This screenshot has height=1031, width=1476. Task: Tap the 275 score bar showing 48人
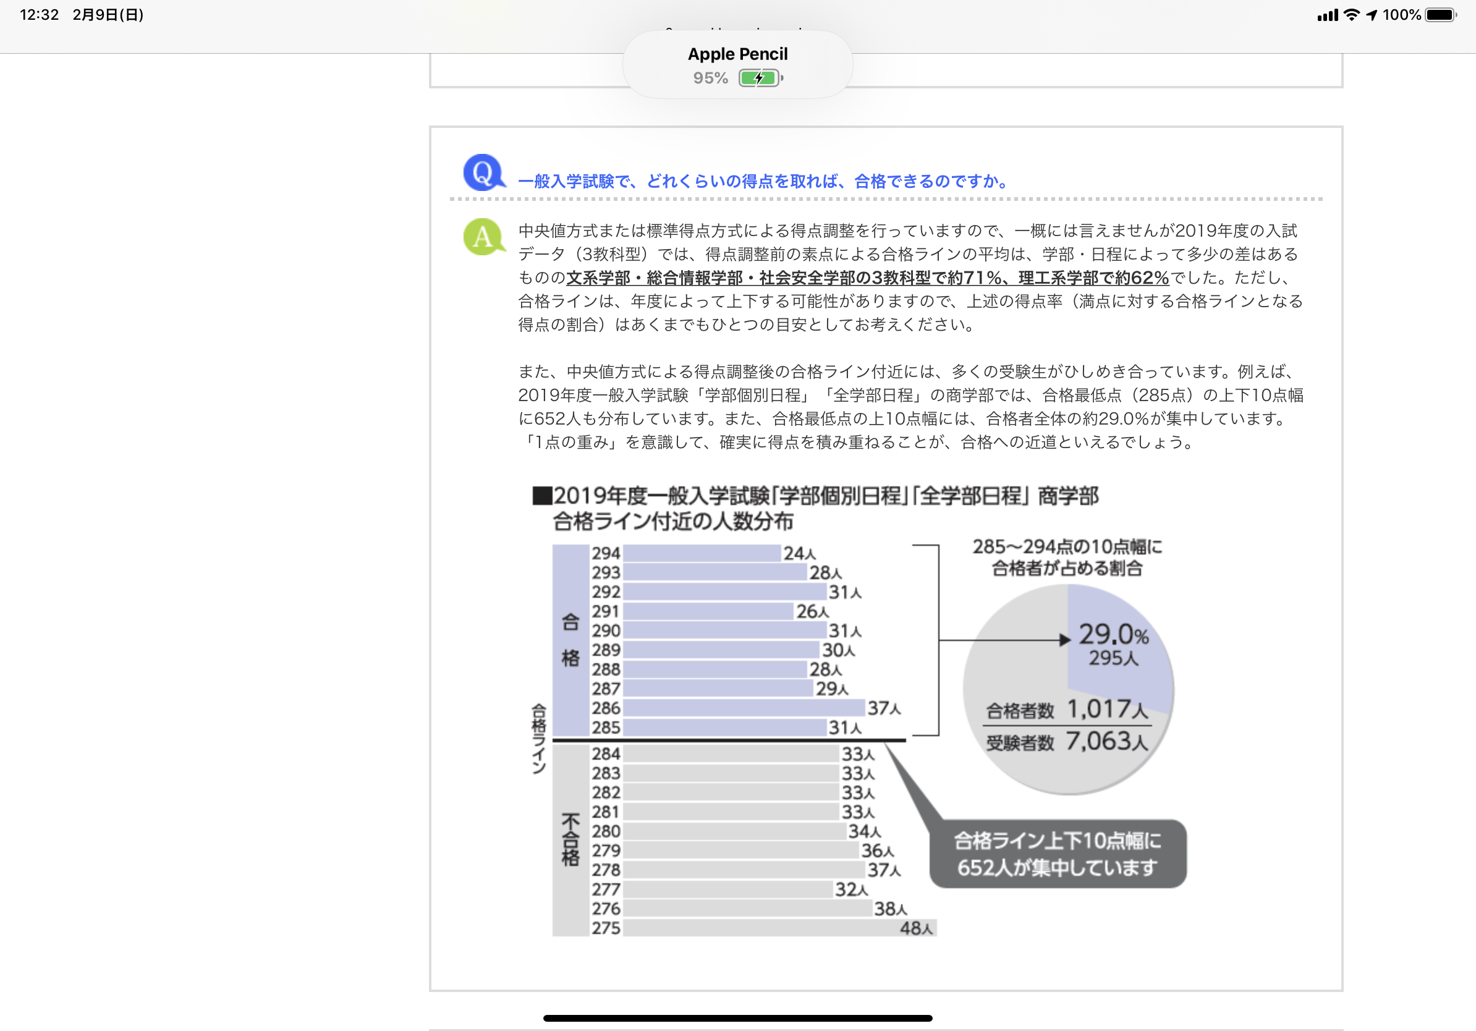[779, 928]
